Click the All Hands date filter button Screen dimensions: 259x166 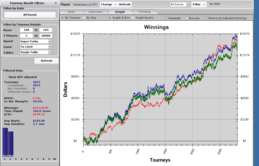(x=30, y=15)
